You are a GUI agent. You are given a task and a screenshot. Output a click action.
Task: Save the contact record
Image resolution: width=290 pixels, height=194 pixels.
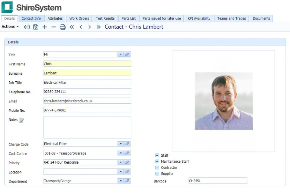[x=36, y=27]
